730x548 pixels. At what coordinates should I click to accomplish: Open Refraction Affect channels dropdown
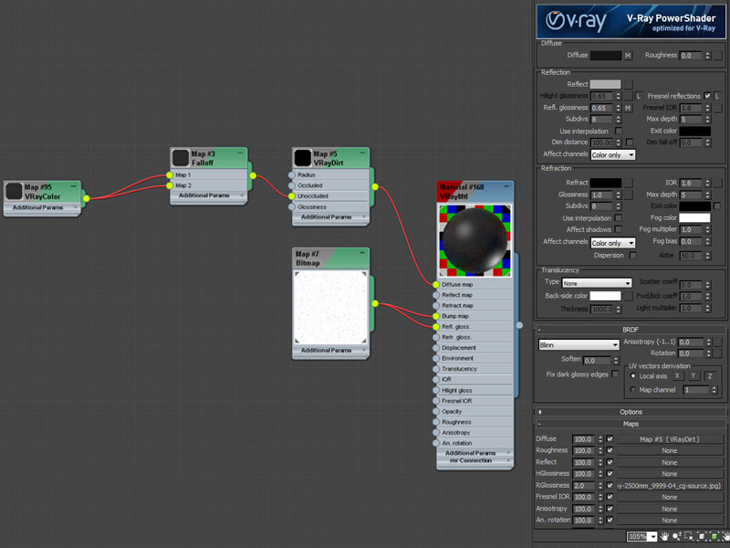pyautogui.click(x=612, y=243)
